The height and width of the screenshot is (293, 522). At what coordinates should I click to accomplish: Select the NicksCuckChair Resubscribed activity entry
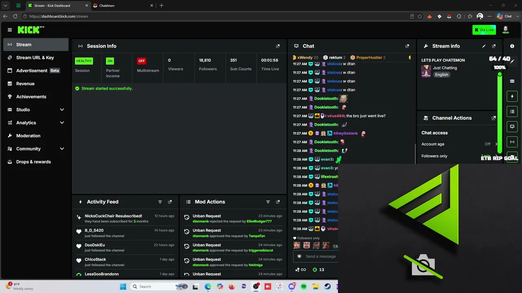coord(125,219)
